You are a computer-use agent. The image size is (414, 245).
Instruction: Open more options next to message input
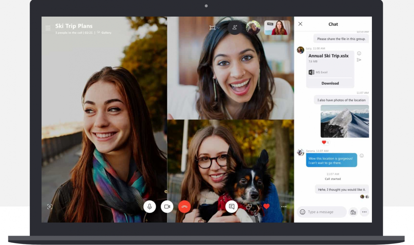click(364, 212)
